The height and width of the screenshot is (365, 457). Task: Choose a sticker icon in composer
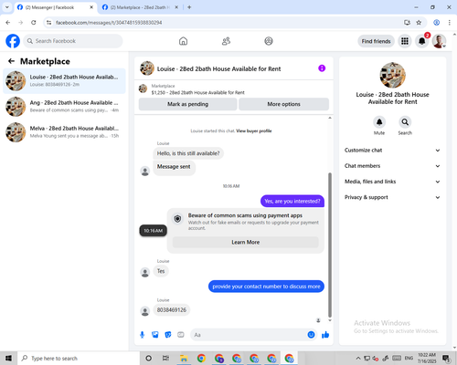point(168,335)
